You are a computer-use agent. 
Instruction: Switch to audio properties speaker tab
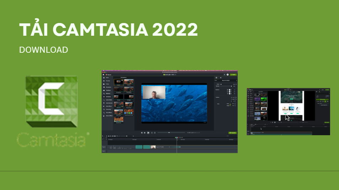tap(221, 77)
